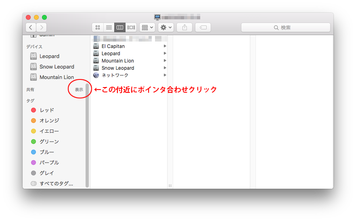
Task: Open the arrange items dropdown
Action: [x=147, y=27]
